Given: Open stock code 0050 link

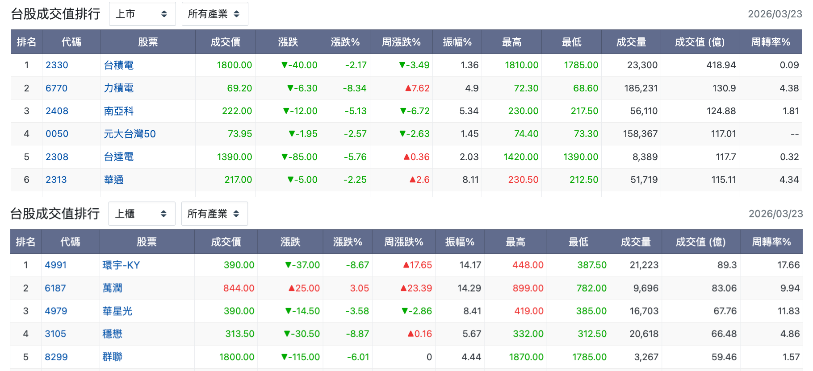Looking at the screenshot, I should (x=57, y=134).
